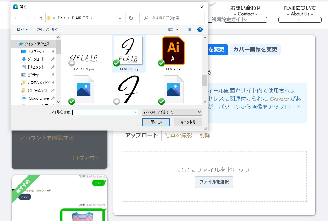Open recent locations dropdown arrow

[34, 18]
